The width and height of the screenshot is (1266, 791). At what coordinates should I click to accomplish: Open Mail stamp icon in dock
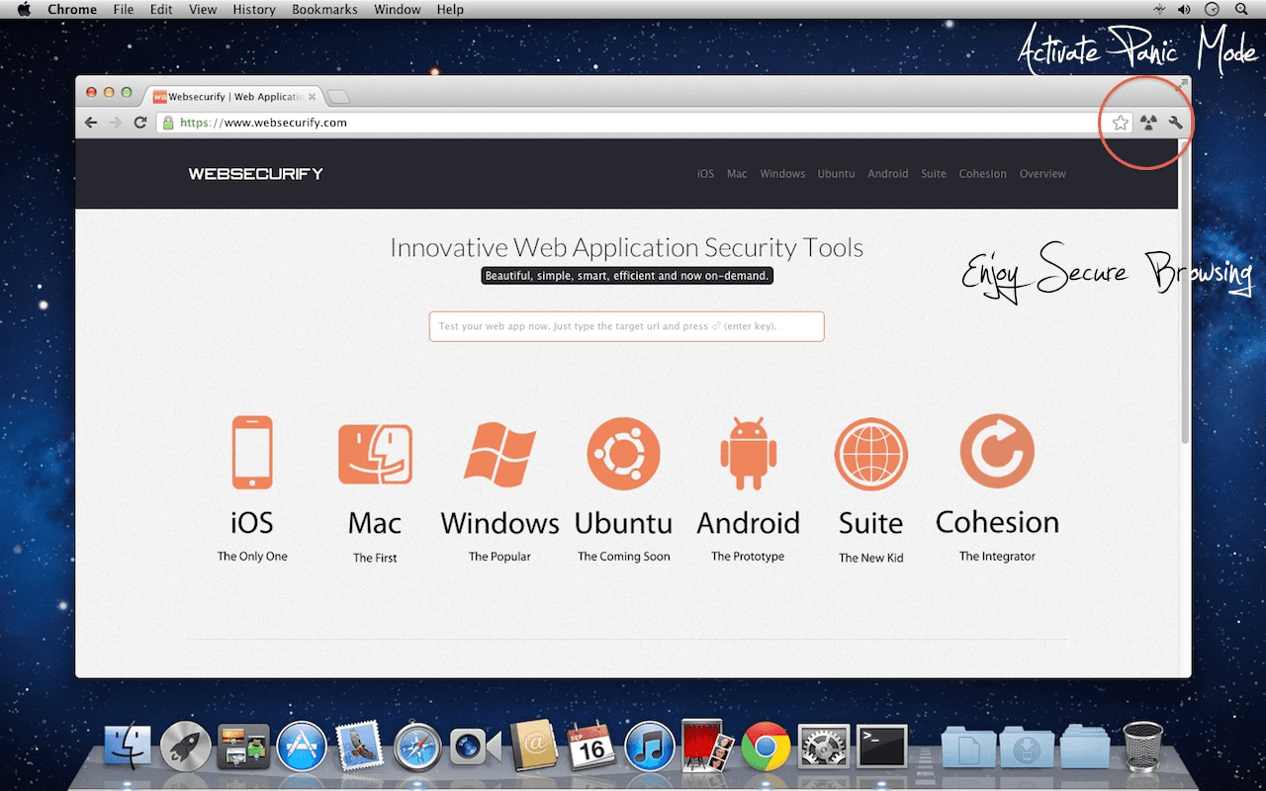point(359,747)
